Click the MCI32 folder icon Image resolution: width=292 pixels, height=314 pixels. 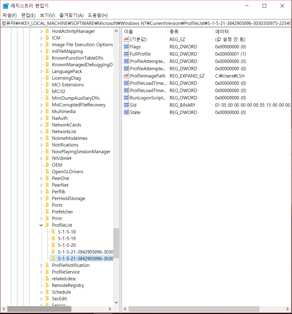[x=47, y=91]
